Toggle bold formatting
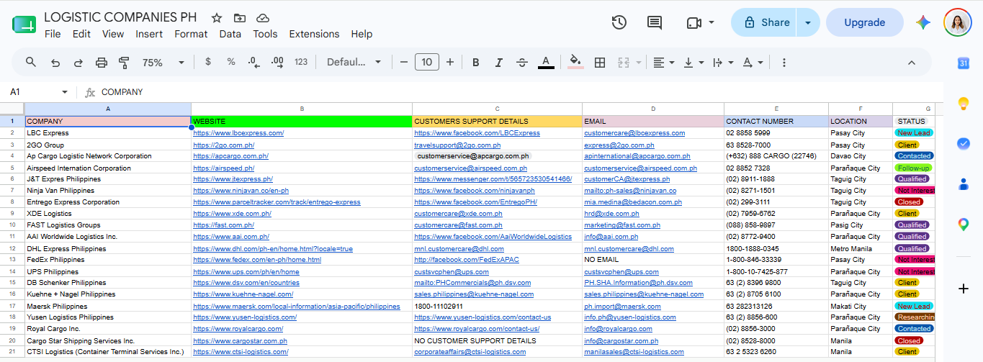The width and height of the screenshot is (983, 362). point(476,63)
